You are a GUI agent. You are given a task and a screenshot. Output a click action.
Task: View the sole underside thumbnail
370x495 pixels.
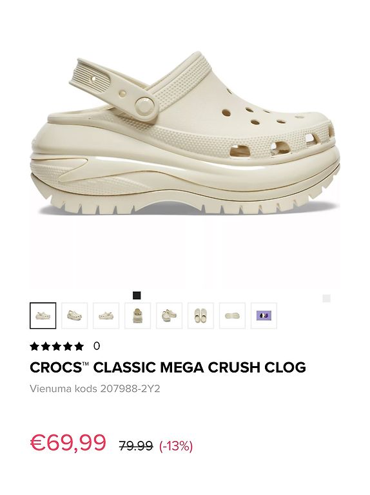click(x=232, y=316)
